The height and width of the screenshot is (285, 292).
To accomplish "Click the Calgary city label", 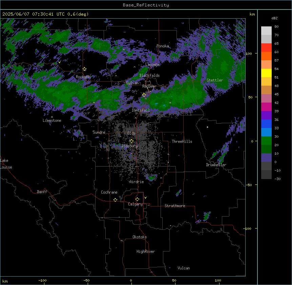I will (x=135, y=204).
